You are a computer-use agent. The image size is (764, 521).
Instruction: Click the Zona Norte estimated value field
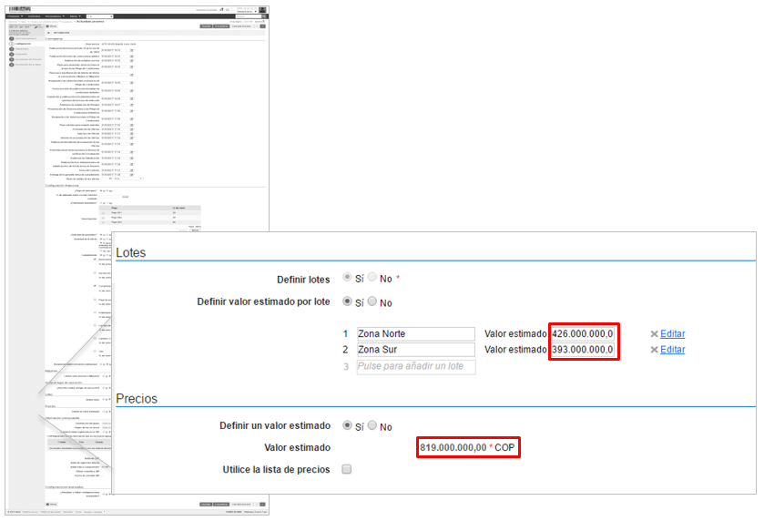583,334
